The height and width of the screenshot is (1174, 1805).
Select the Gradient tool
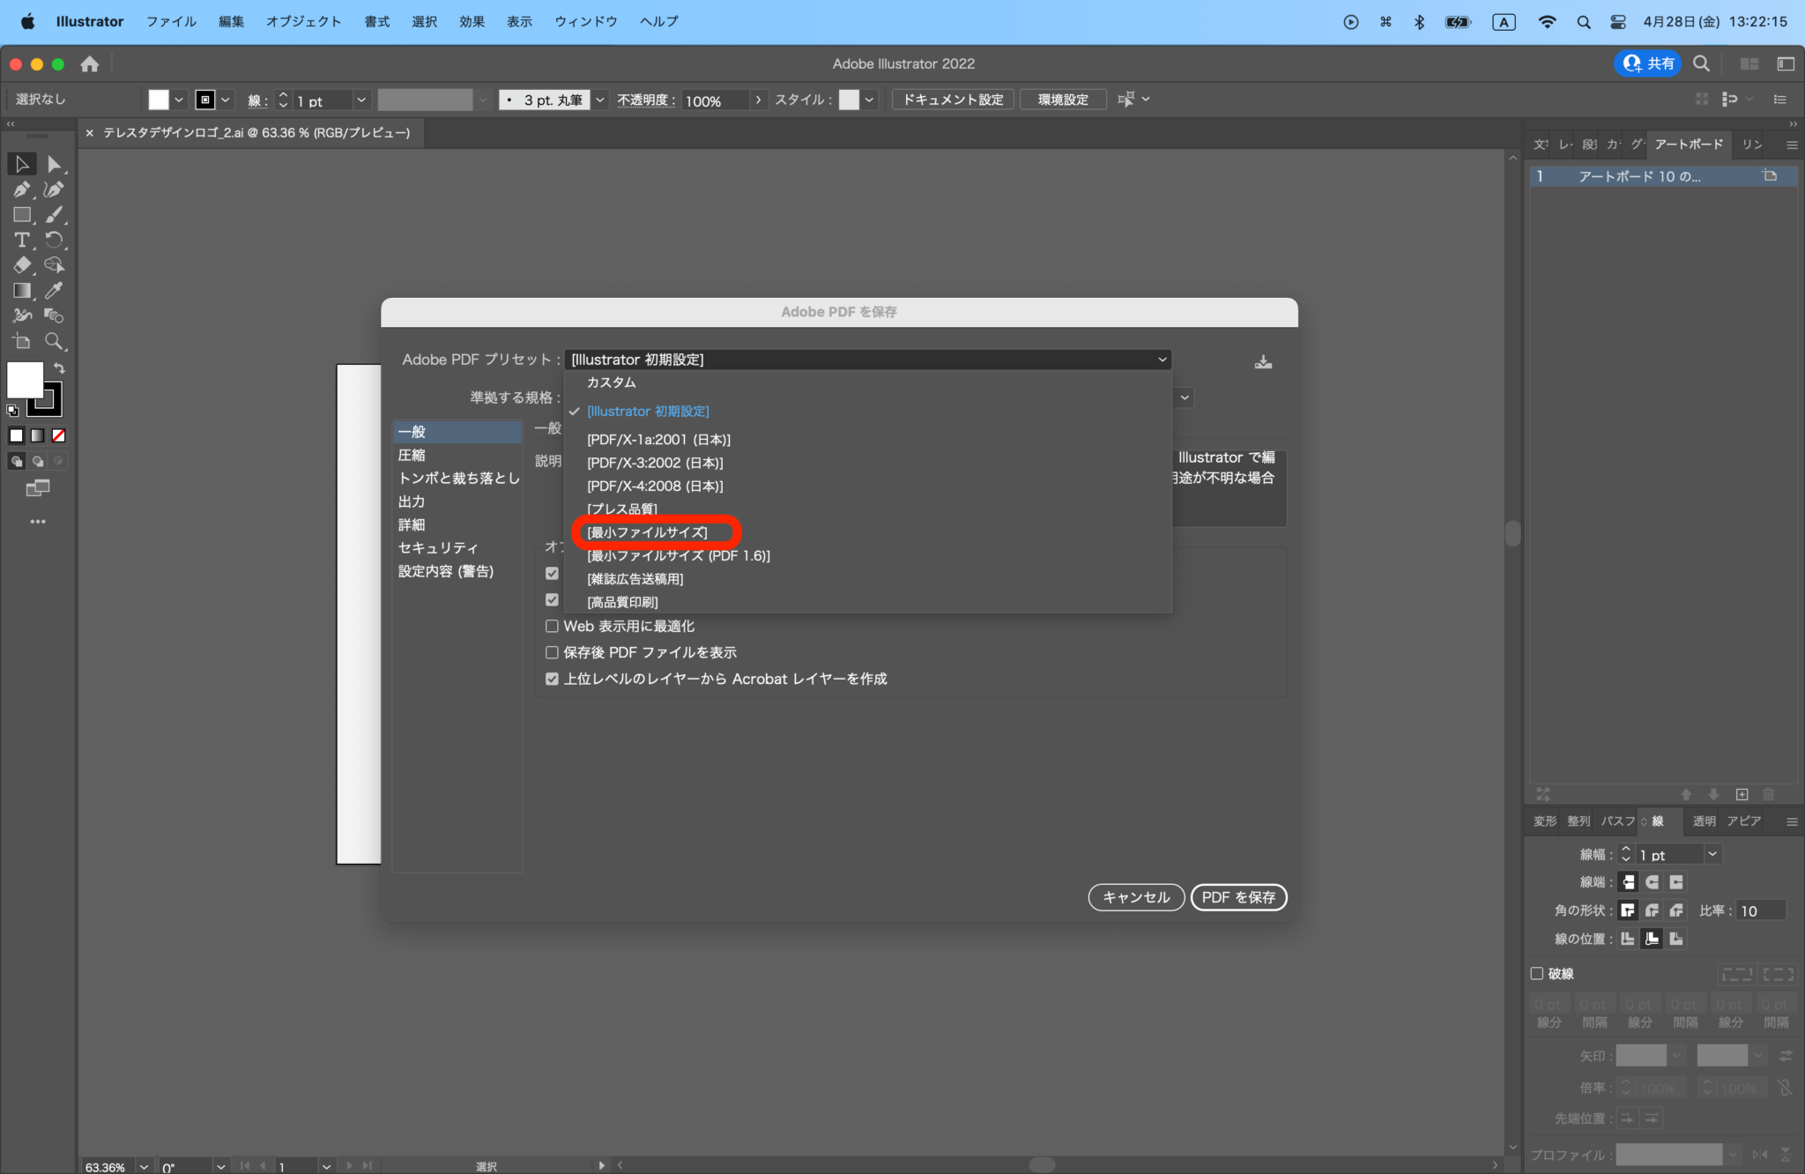pyautogui.click(x=23, y=290)
